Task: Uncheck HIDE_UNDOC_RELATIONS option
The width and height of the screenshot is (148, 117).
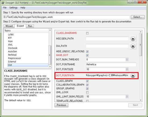Action: pos(87,51)
